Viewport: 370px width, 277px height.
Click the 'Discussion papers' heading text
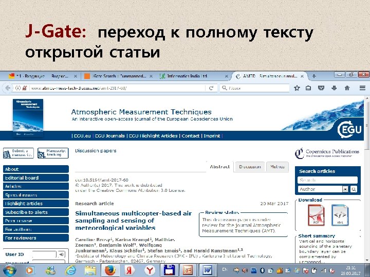coord(96,151)
